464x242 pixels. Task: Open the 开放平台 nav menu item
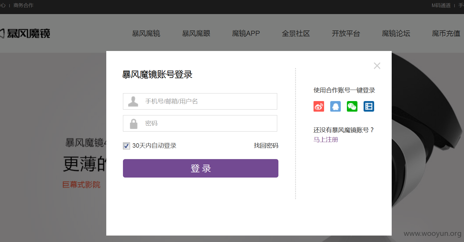346,33
